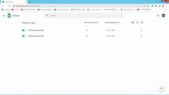The height and width of the screenshot is (95, 169).
Task: Bookmark this page with the star
Action: click(x=148, y=6)
